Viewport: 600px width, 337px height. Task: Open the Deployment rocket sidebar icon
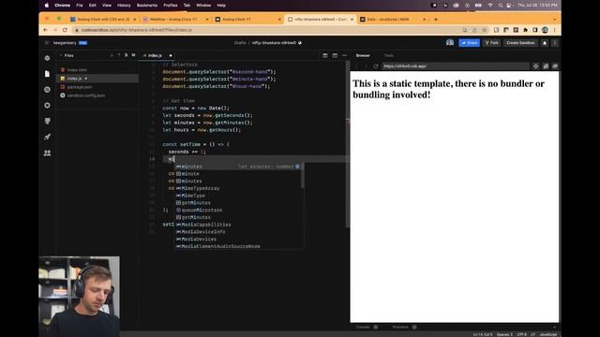tap(47, 137)
